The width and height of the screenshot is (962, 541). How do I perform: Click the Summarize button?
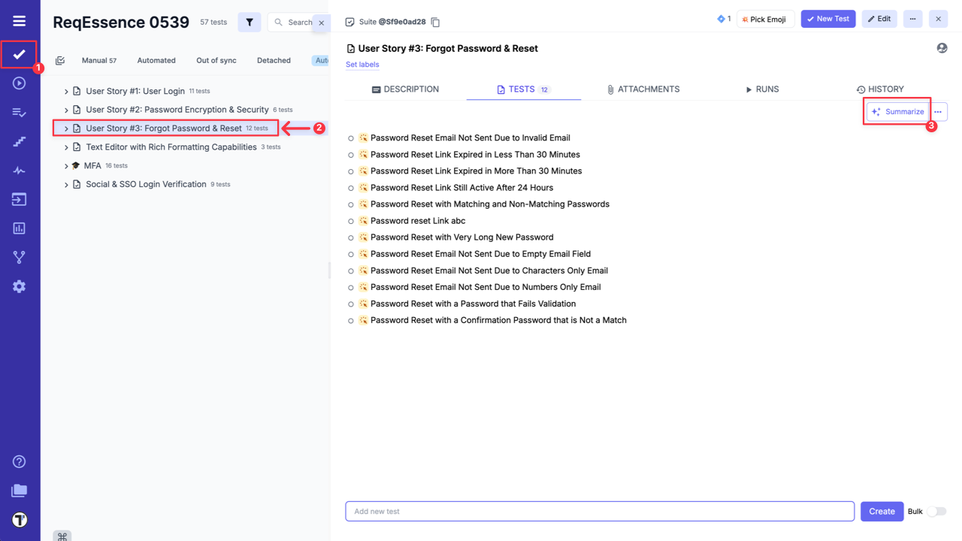(x=897, y=112)
